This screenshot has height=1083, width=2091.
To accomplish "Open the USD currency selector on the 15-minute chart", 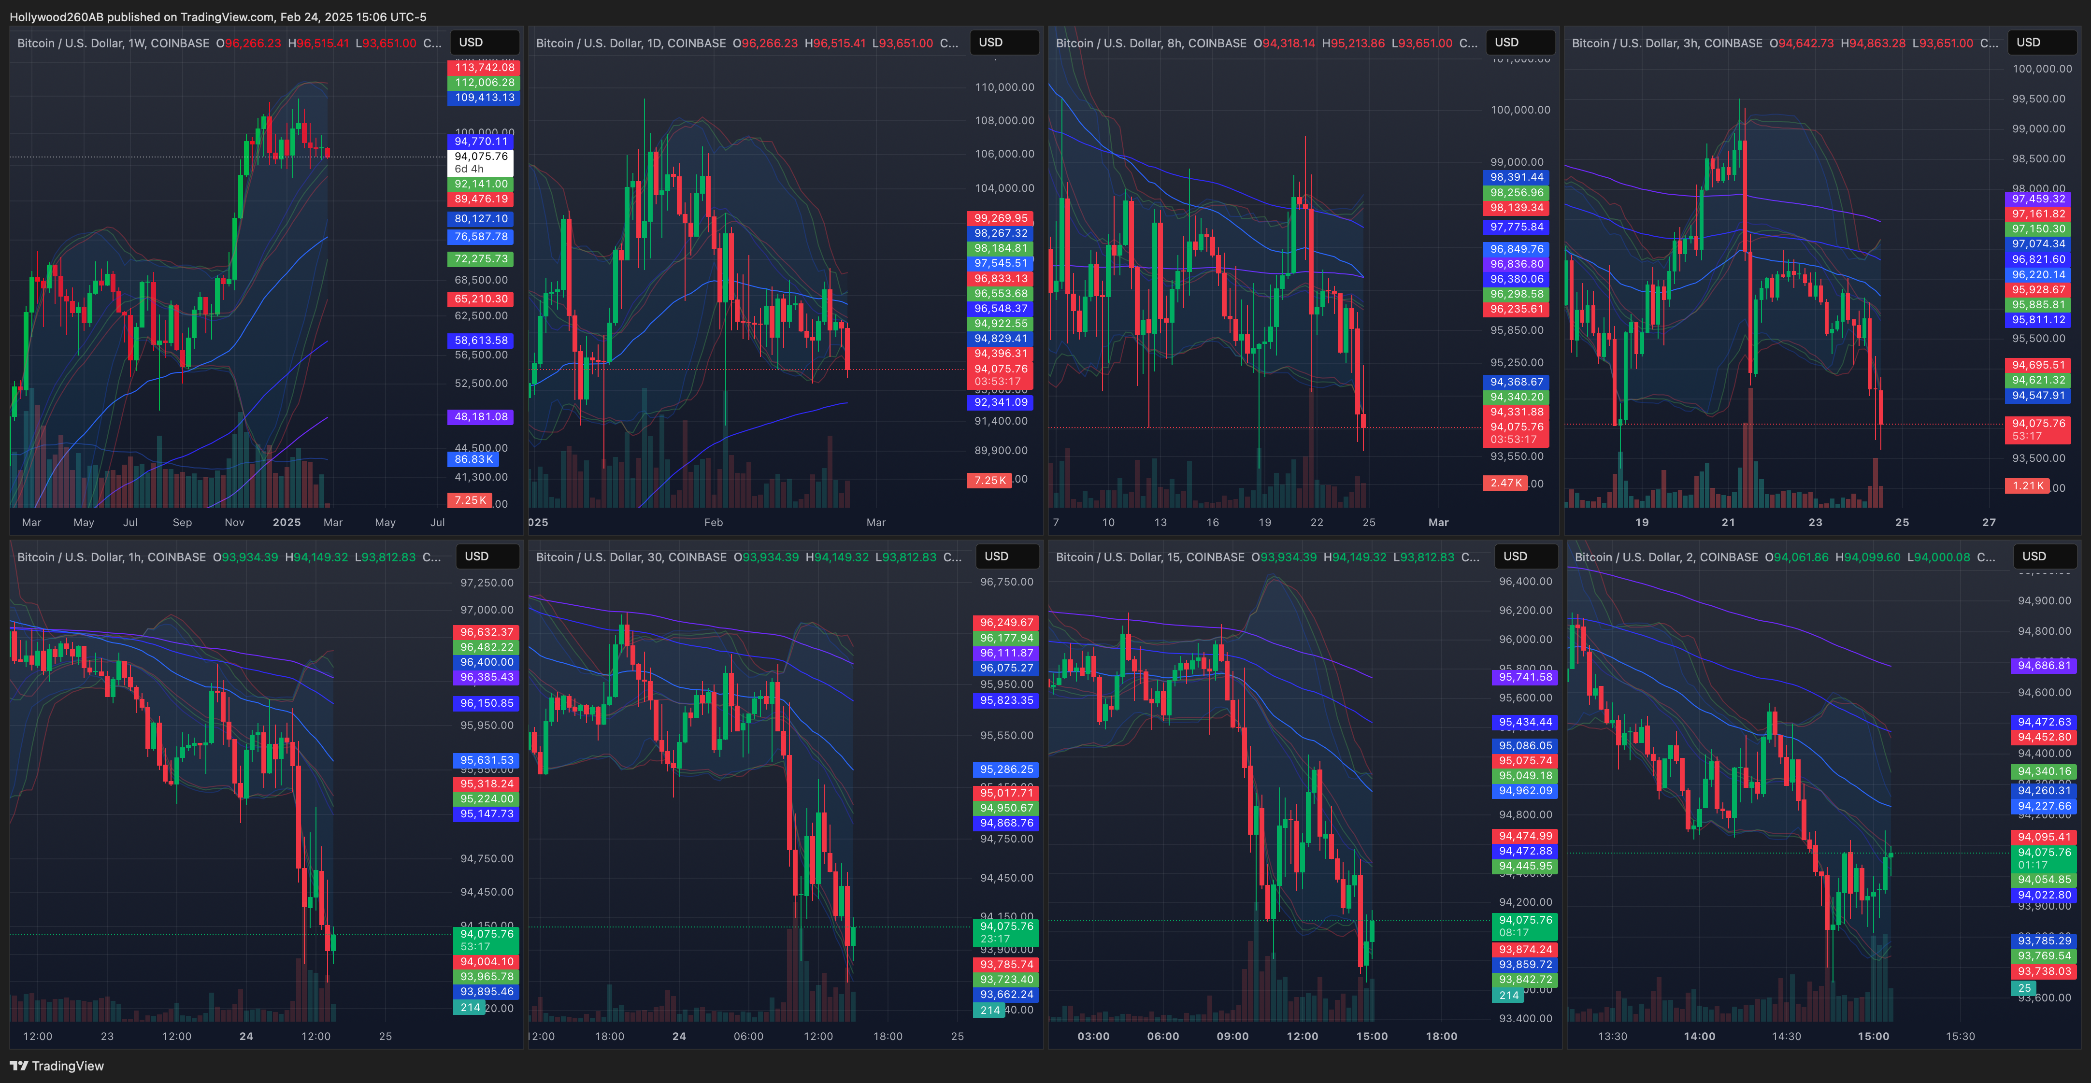I will coord(1526,556).
